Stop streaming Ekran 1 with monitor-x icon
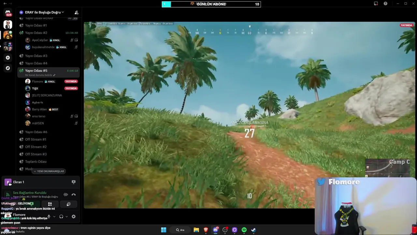The image size is (417, 235). point(74,182)
